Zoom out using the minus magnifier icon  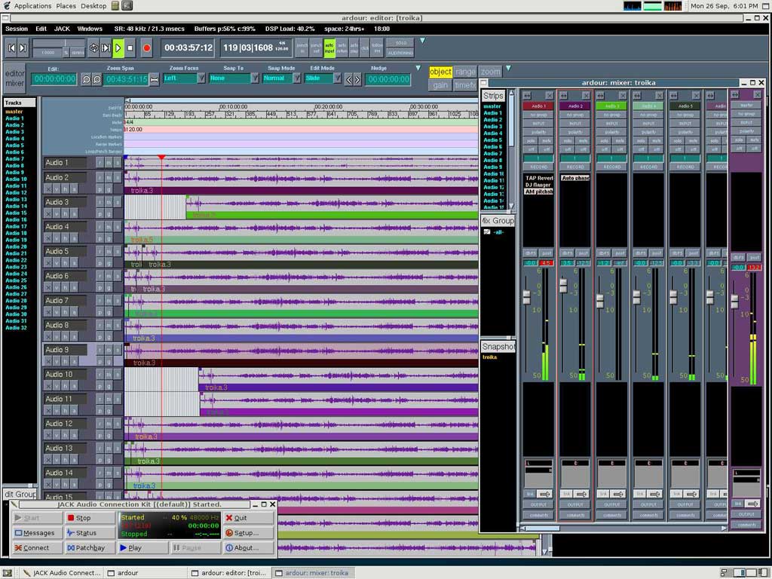tap(85, 78)
